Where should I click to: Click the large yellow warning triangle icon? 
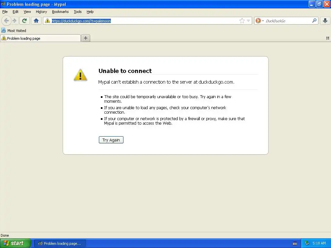pyautogui.click(x=80, y=75)
